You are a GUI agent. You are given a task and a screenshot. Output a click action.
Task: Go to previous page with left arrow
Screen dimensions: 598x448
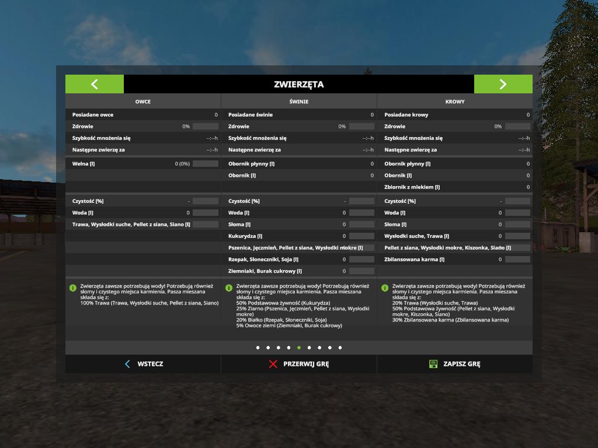click(x=95, y=84)
